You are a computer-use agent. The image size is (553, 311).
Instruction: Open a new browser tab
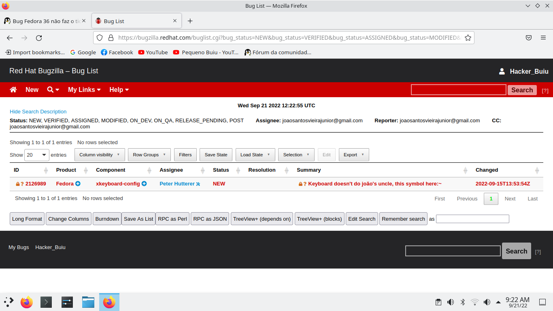[x=190, y=21]
